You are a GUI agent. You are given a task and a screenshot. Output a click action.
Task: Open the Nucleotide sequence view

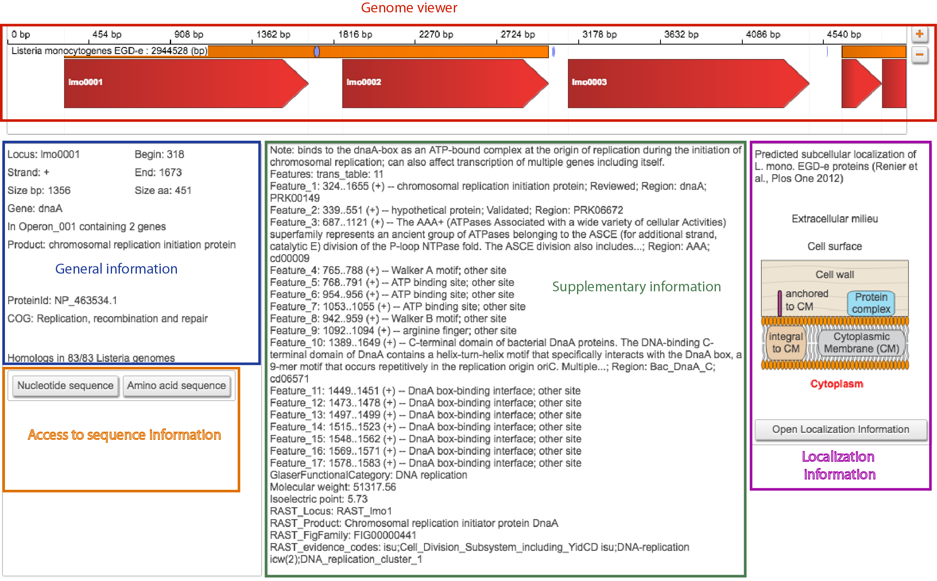[65, 385]
